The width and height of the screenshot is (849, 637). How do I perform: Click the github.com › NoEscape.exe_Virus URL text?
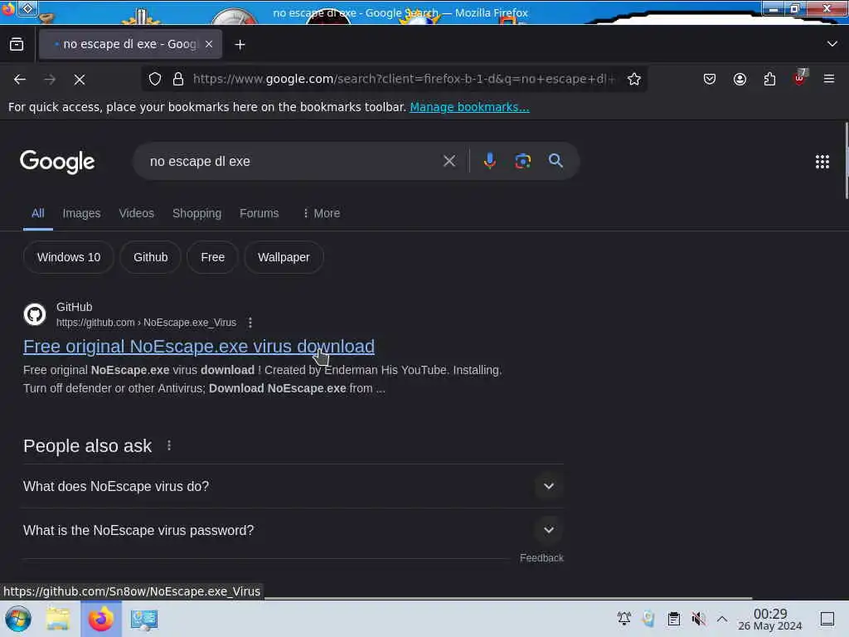pos(146,323)
